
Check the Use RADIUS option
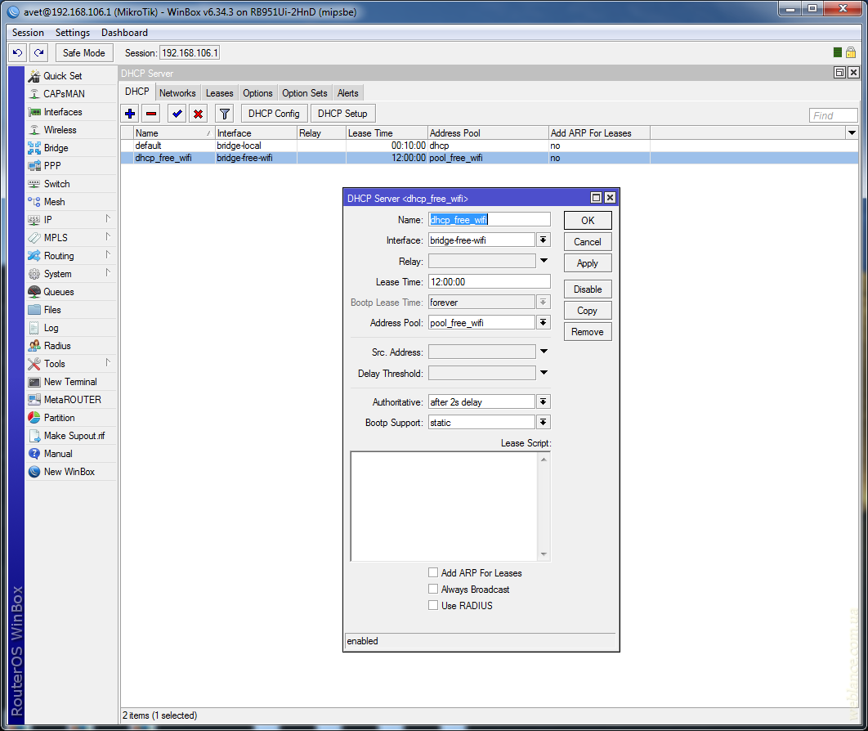[x=433, y=606]
